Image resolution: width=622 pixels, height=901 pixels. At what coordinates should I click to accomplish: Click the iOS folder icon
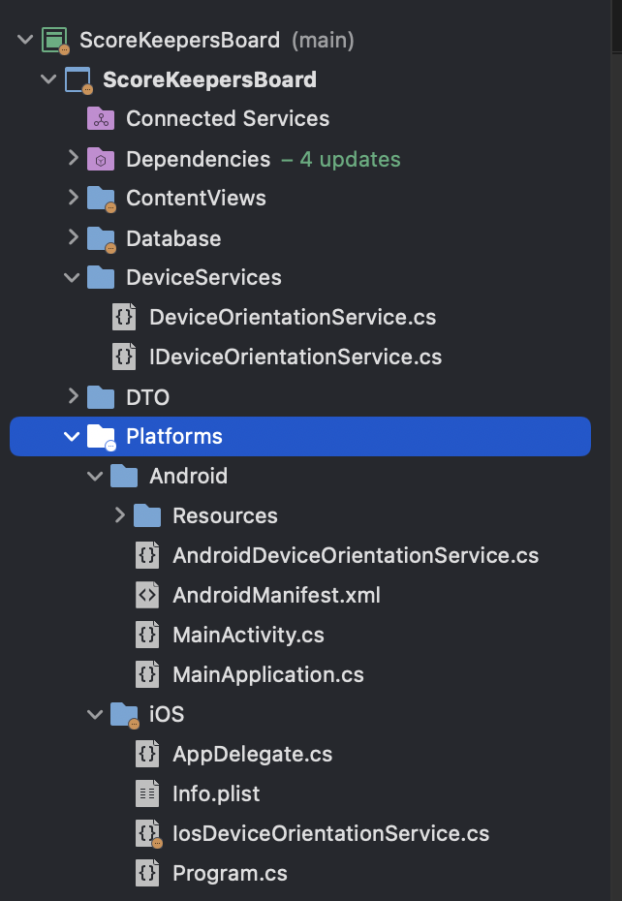(x=125, y=715)
